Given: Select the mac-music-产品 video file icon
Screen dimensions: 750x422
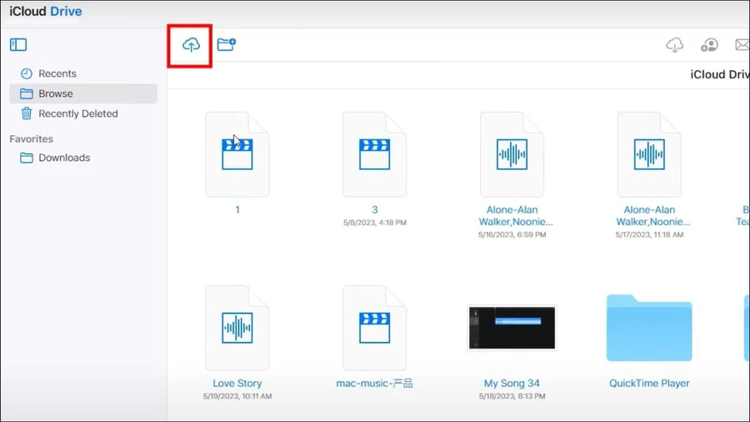Looking at the screenshot, I should (x=374, y=328).
